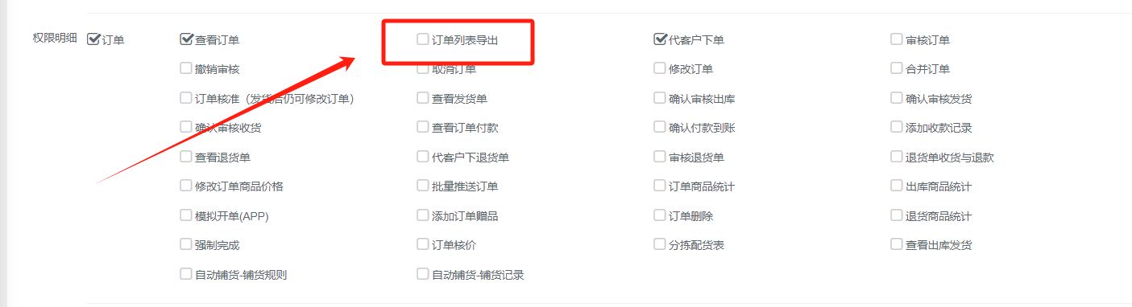Enable the 添加收款记录 permission
1132x307 pixels.
tap(897, 127)
